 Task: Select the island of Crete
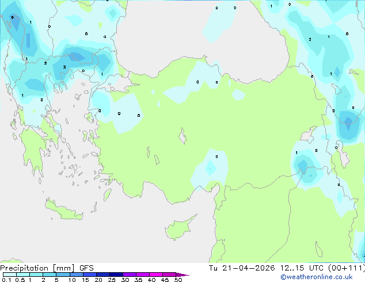(x=64, y=210)
